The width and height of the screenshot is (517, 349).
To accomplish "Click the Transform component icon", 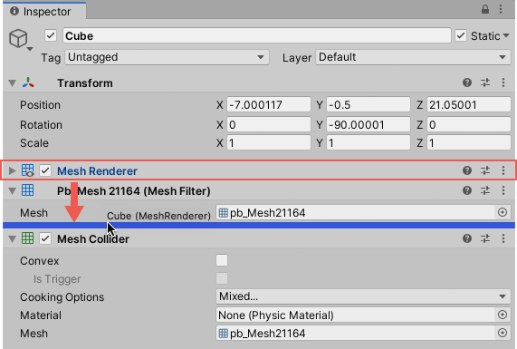I will coord(28,82).
